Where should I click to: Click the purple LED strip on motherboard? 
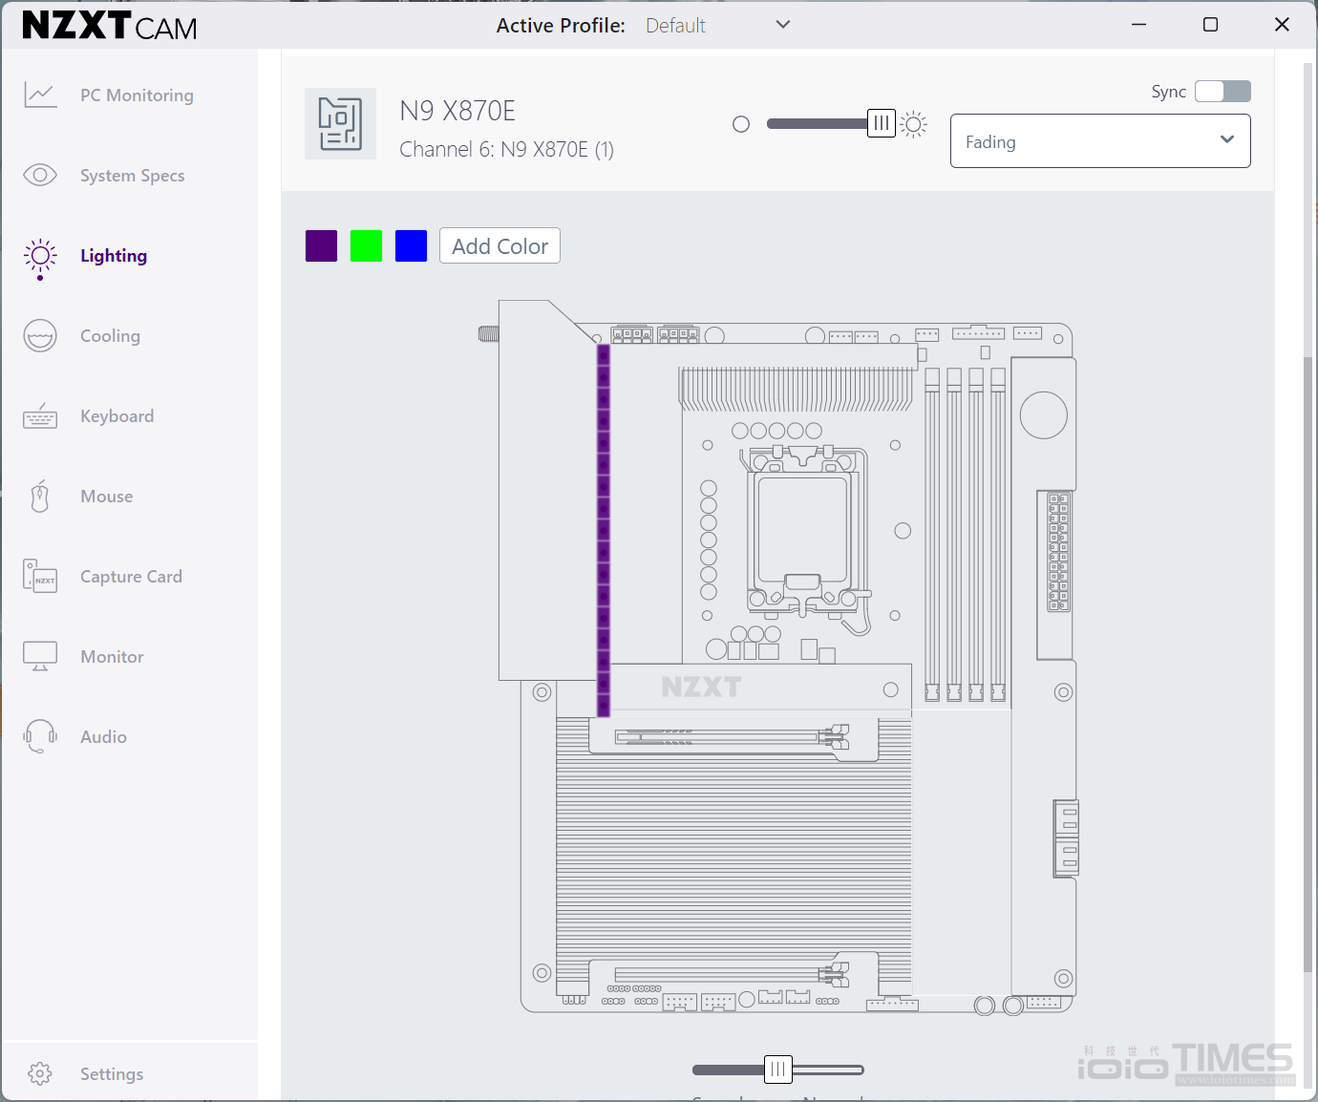coord(604,530)
